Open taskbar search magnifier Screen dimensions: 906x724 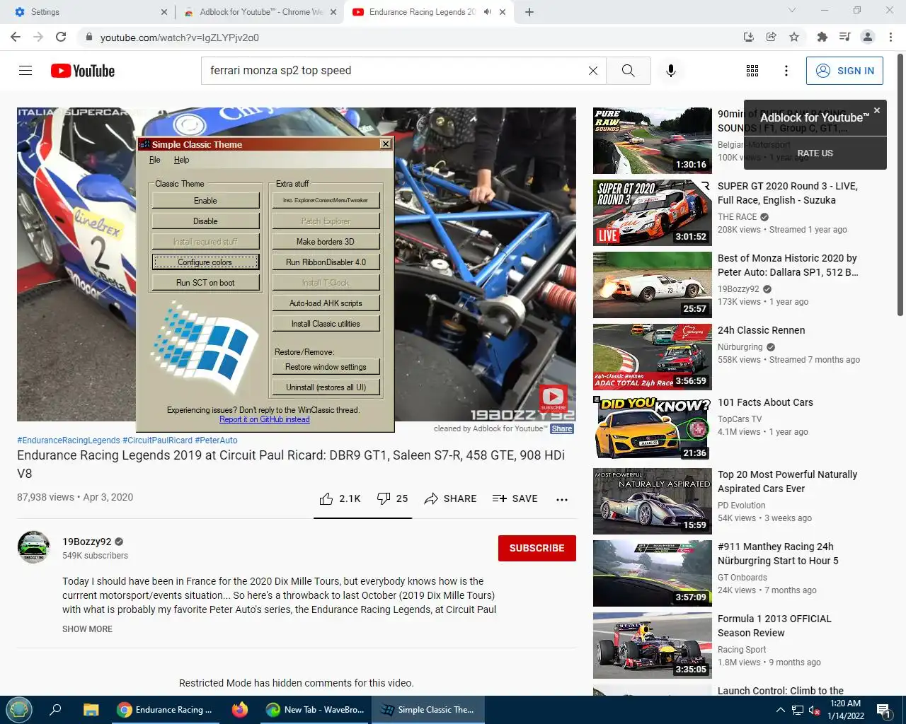click(55, 710)
